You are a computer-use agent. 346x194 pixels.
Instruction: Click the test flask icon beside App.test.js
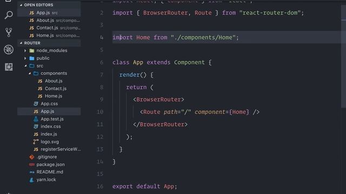point(36,119)
